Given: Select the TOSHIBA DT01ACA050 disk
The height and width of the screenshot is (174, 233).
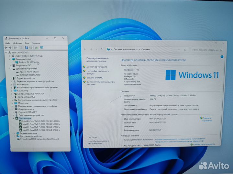Looking at the screenshot, I should click(x=30, y=75).
